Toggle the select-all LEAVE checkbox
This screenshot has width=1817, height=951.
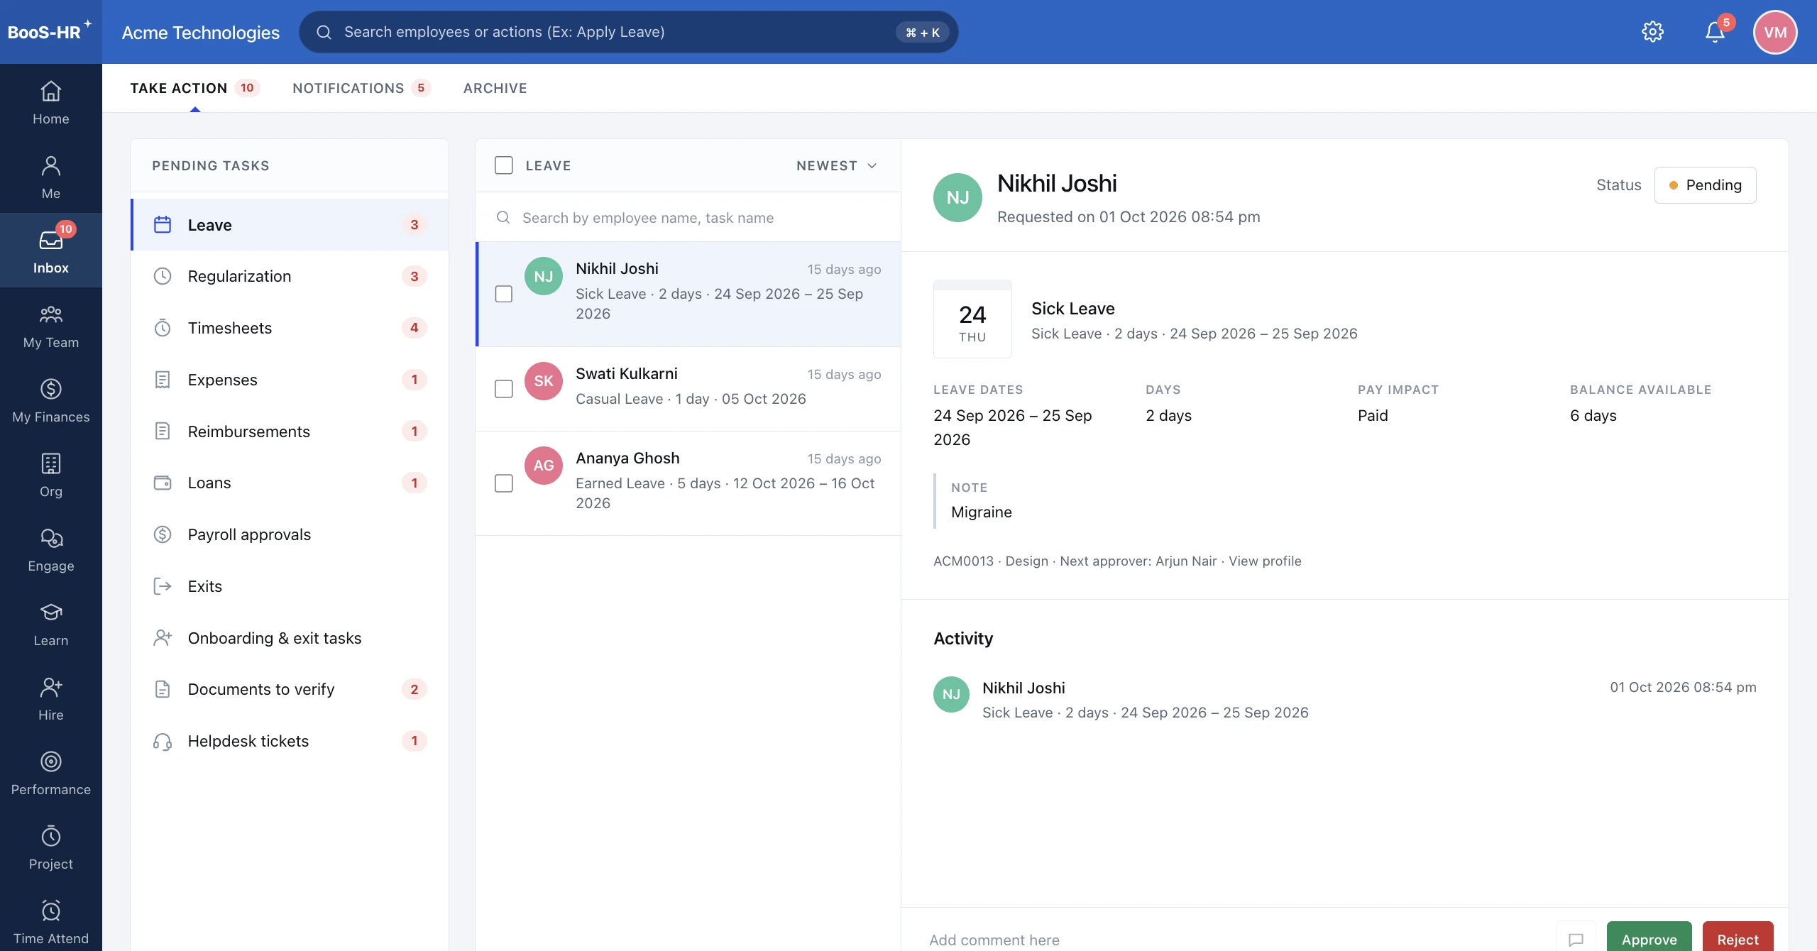coord(503,165)
